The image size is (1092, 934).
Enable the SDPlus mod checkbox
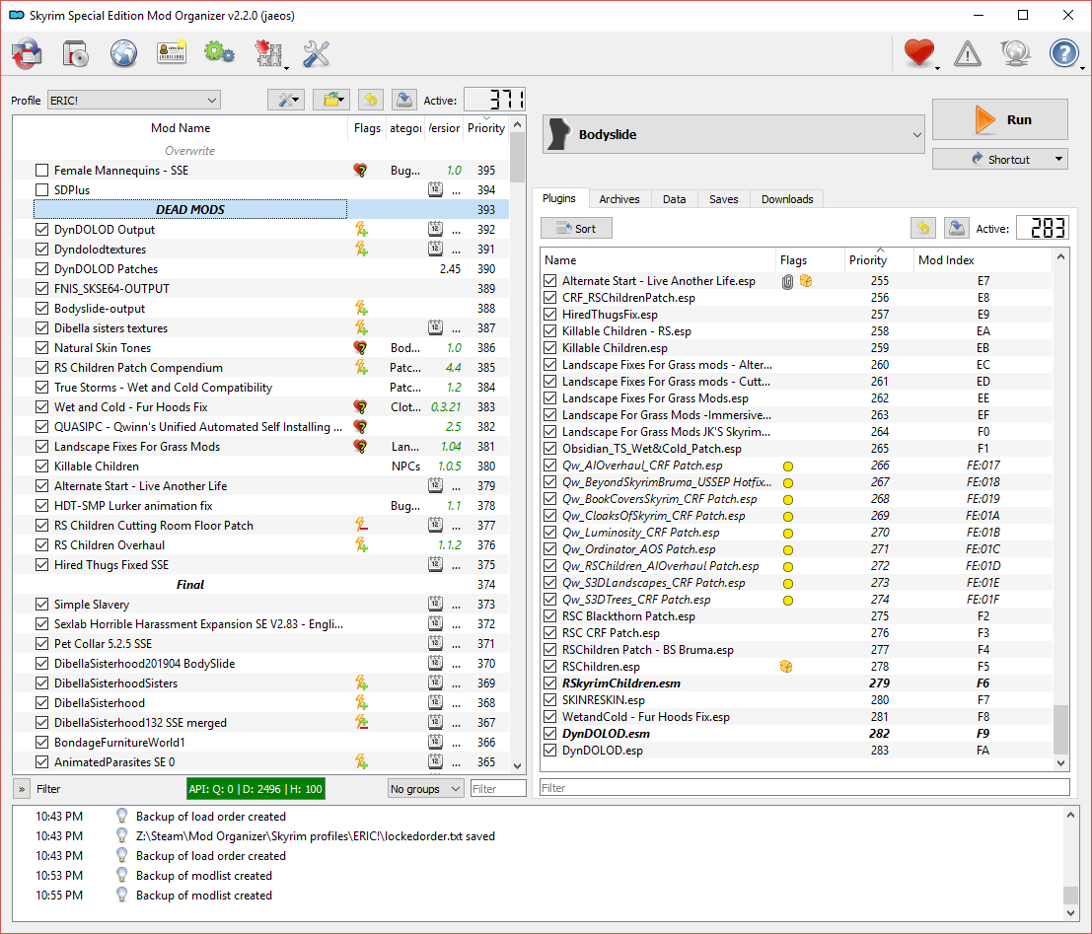(41, 189)
